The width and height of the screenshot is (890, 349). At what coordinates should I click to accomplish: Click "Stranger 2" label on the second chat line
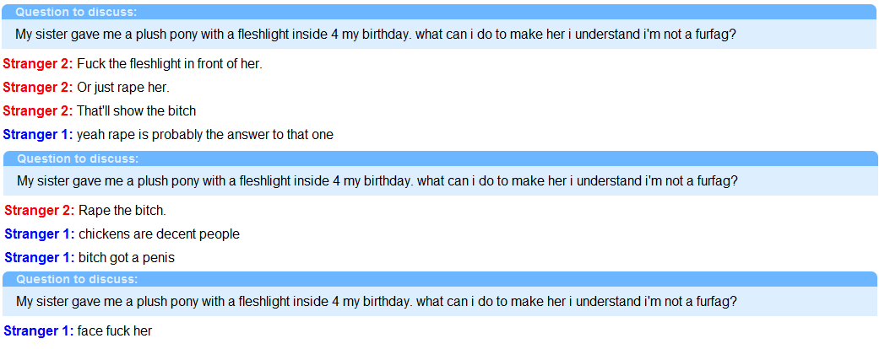(x=38, y=88)
